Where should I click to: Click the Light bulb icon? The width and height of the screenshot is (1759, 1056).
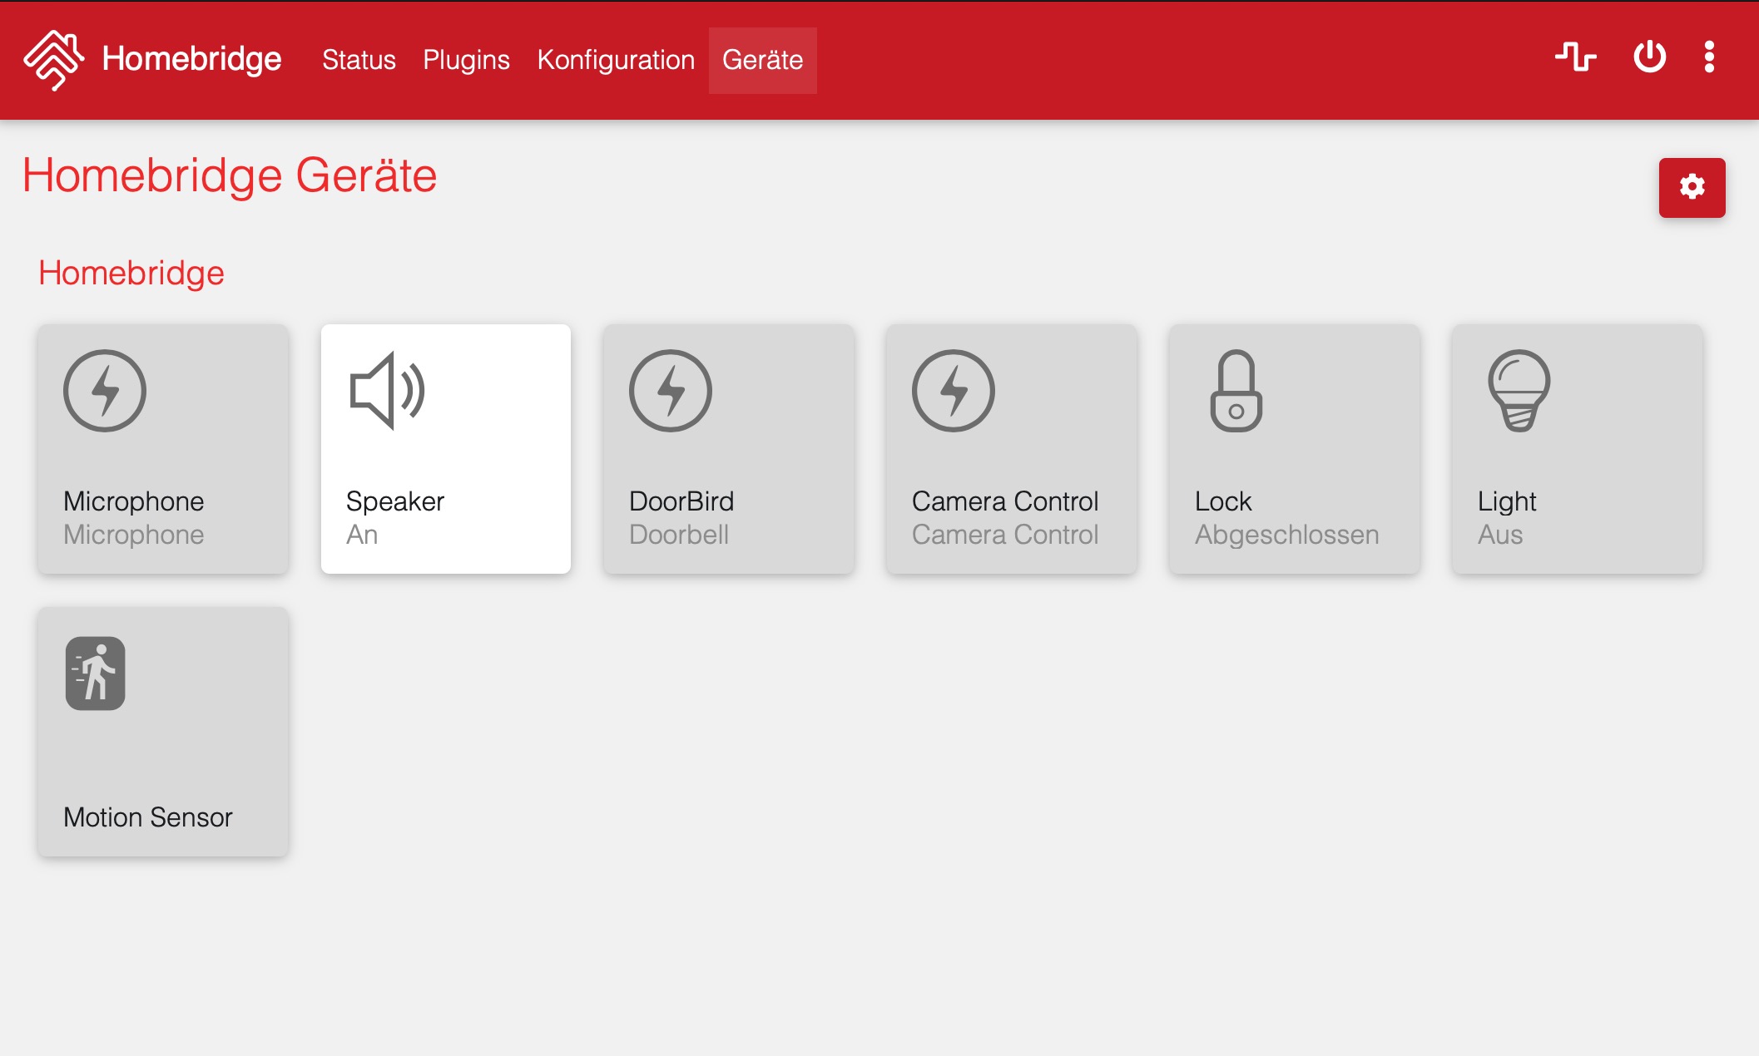coord(1519,391)
